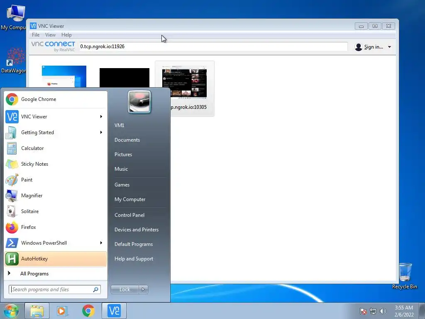Launch Firefox from Start menu
425x319 pixels.
coord(56,227)
